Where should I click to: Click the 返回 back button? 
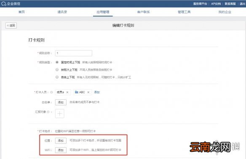[x=11, y=25]
